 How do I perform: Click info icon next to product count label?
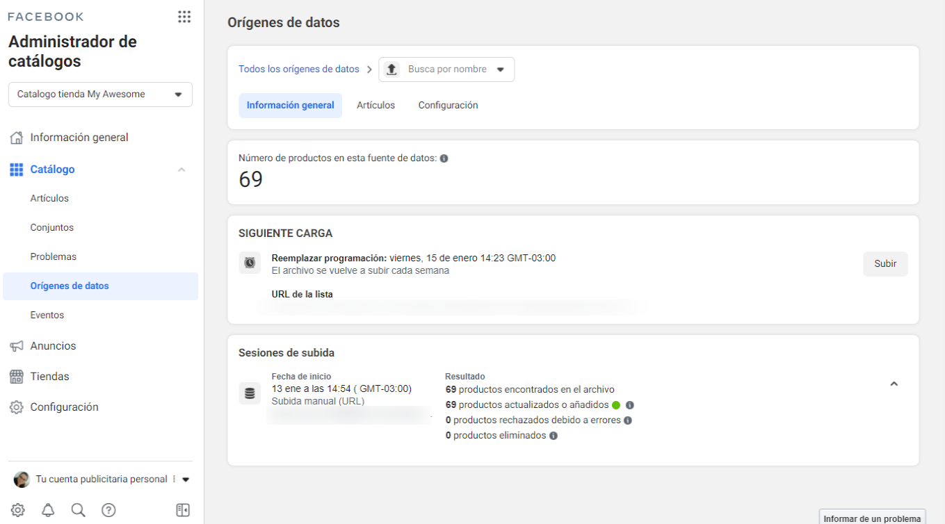(x=444, y=158)
